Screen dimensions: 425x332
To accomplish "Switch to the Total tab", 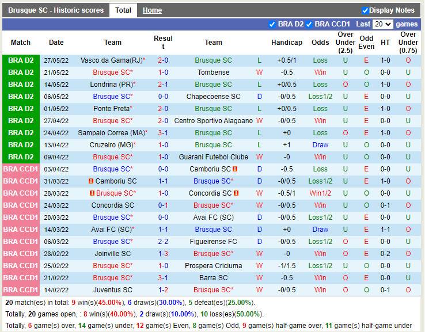I will click(123, 10).
